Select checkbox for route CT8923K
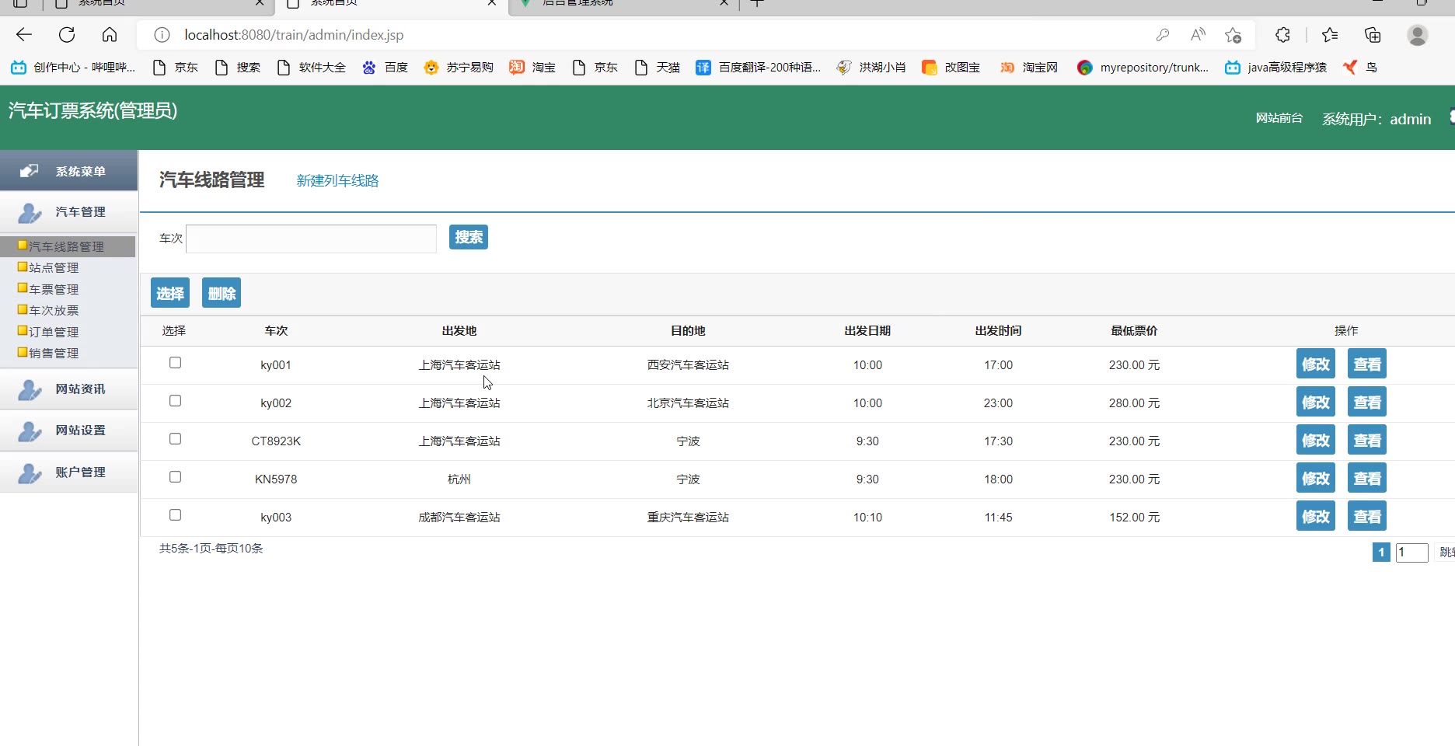The width and height of the screenshot is (1455, 746). point(176,439)
